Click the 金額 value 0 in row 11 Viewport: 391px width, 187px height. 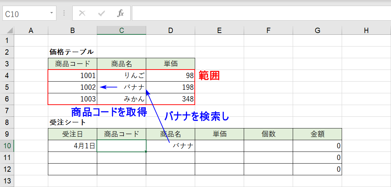pos(317,157)
